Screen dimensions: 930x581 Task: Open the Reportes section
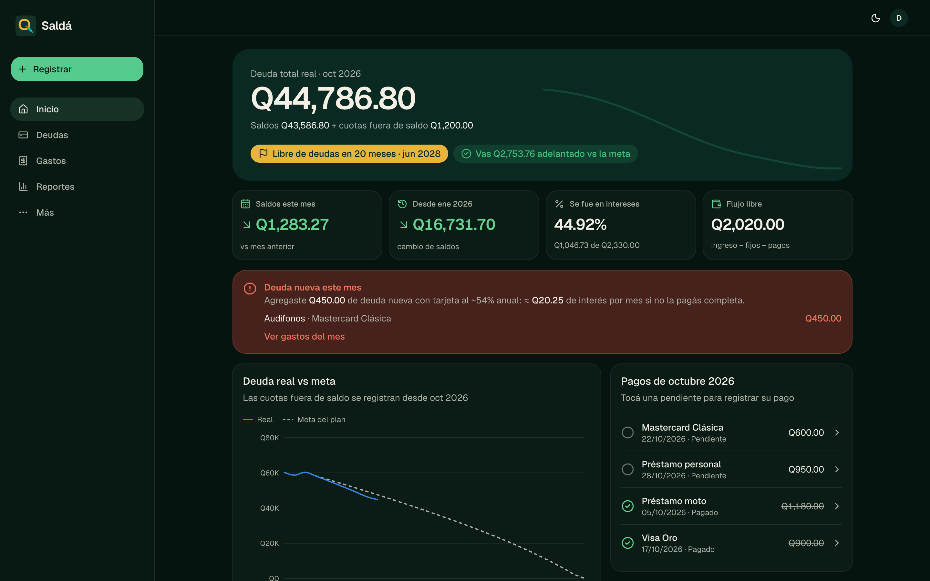(77, 186)
